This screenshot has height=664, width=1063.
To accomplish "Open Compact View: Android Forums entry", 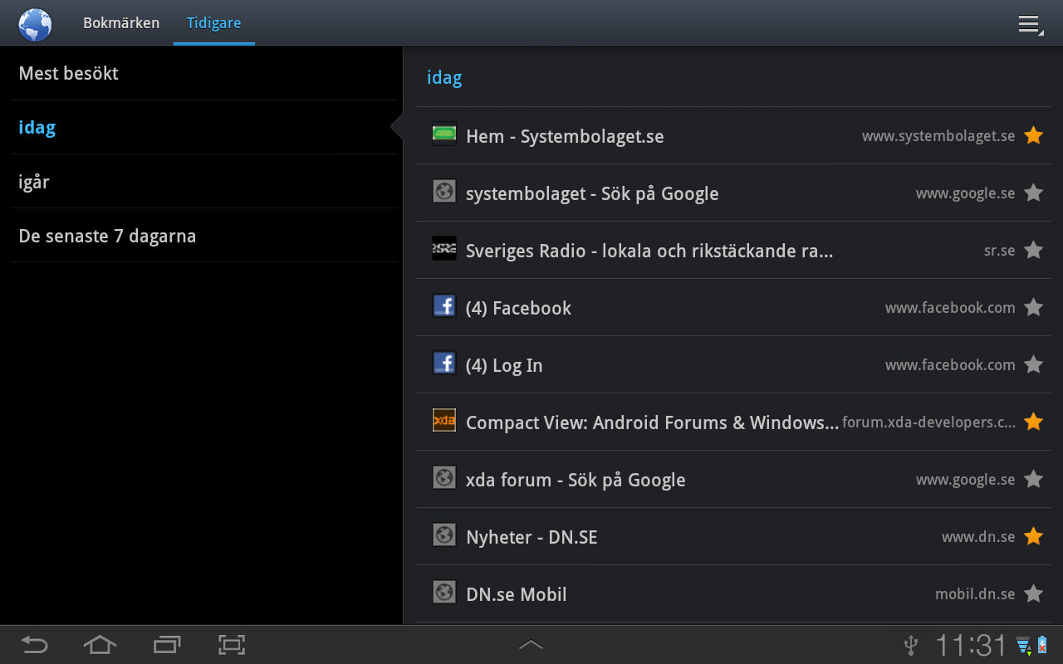I will [x=733, y=422].
